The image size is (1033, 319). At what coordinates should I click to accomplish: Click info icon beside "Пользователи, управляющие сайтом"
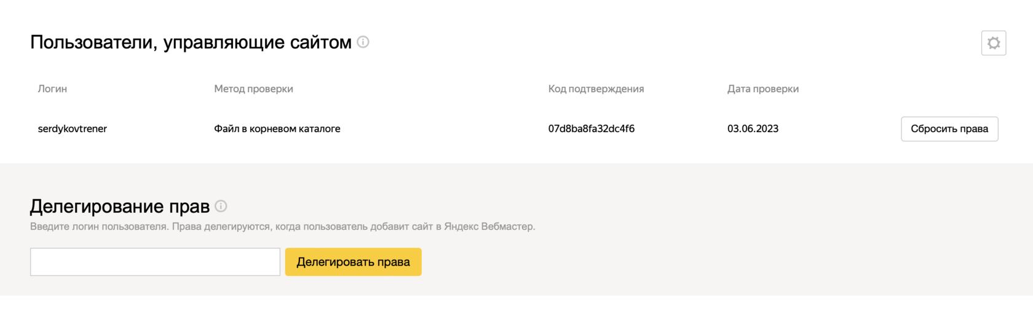(x=363, y=42)
